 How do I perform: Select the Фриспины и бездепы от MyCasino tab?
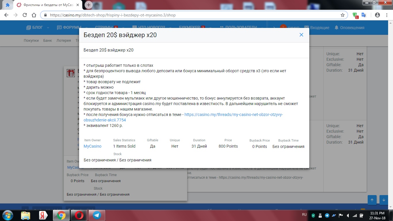[x=48, y=5]
